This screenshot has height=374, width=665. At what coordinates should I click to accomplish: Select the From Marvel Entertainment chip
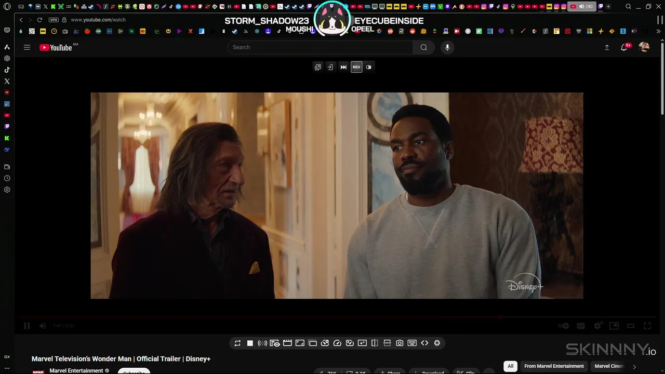coord(554,366)
